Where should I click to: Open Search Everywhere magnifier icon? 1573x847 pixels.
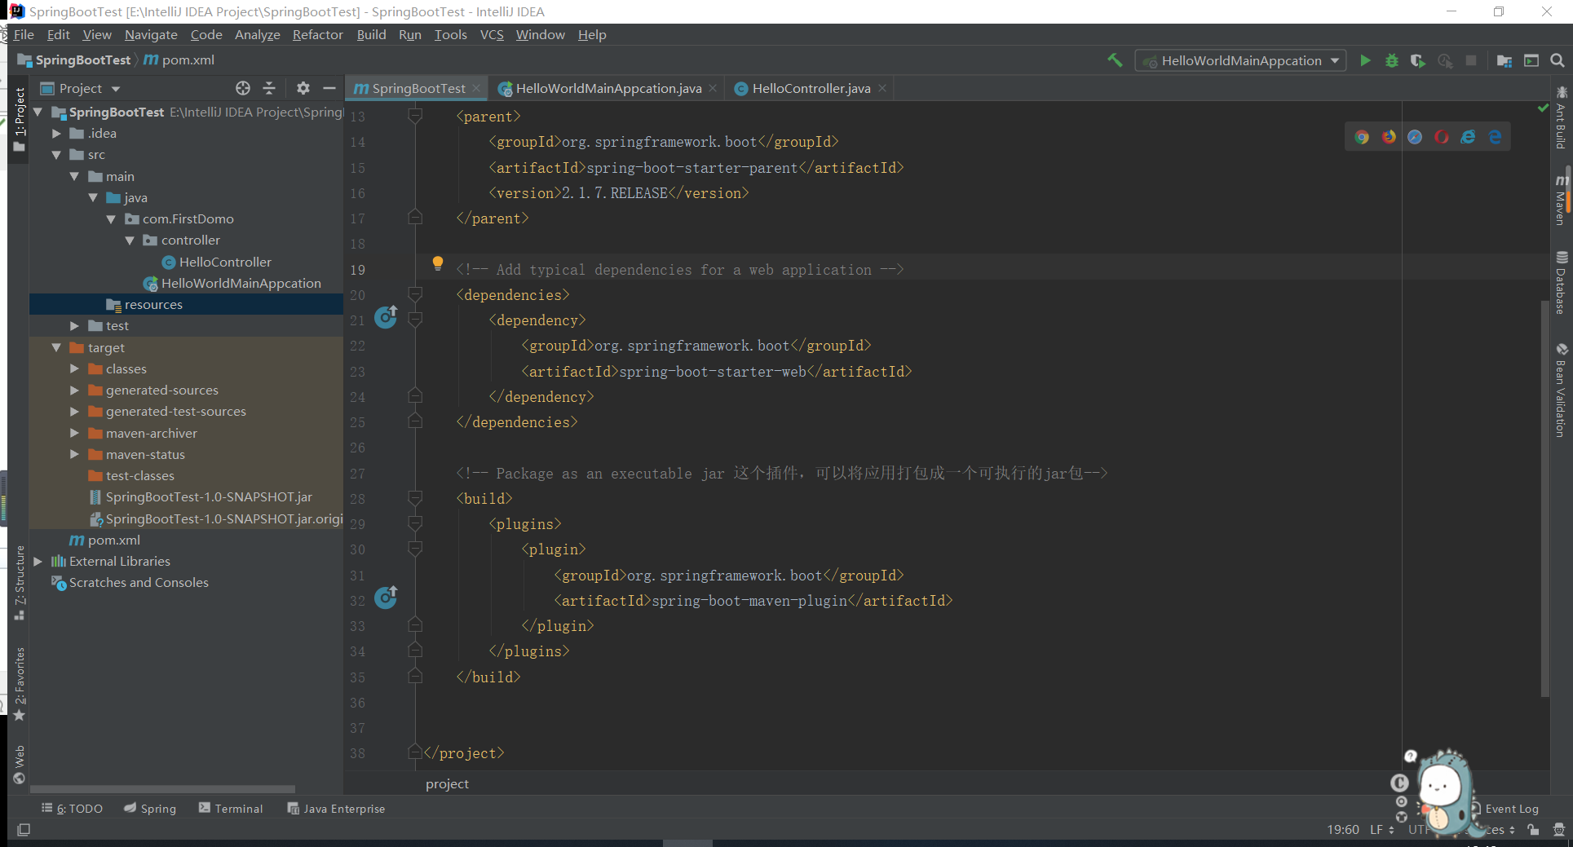click(x=1557, y=60)
